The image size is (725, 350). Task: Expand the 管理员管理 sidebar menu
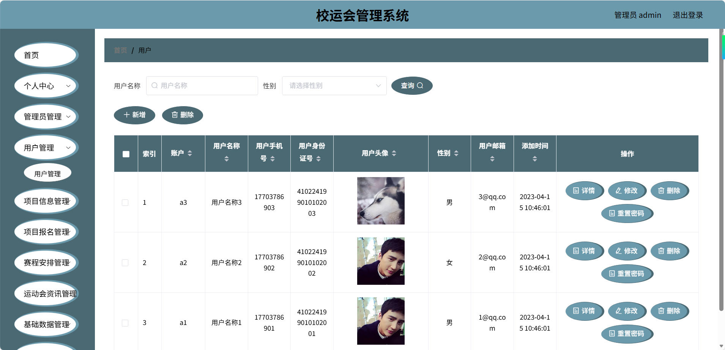tap(46, 117)
